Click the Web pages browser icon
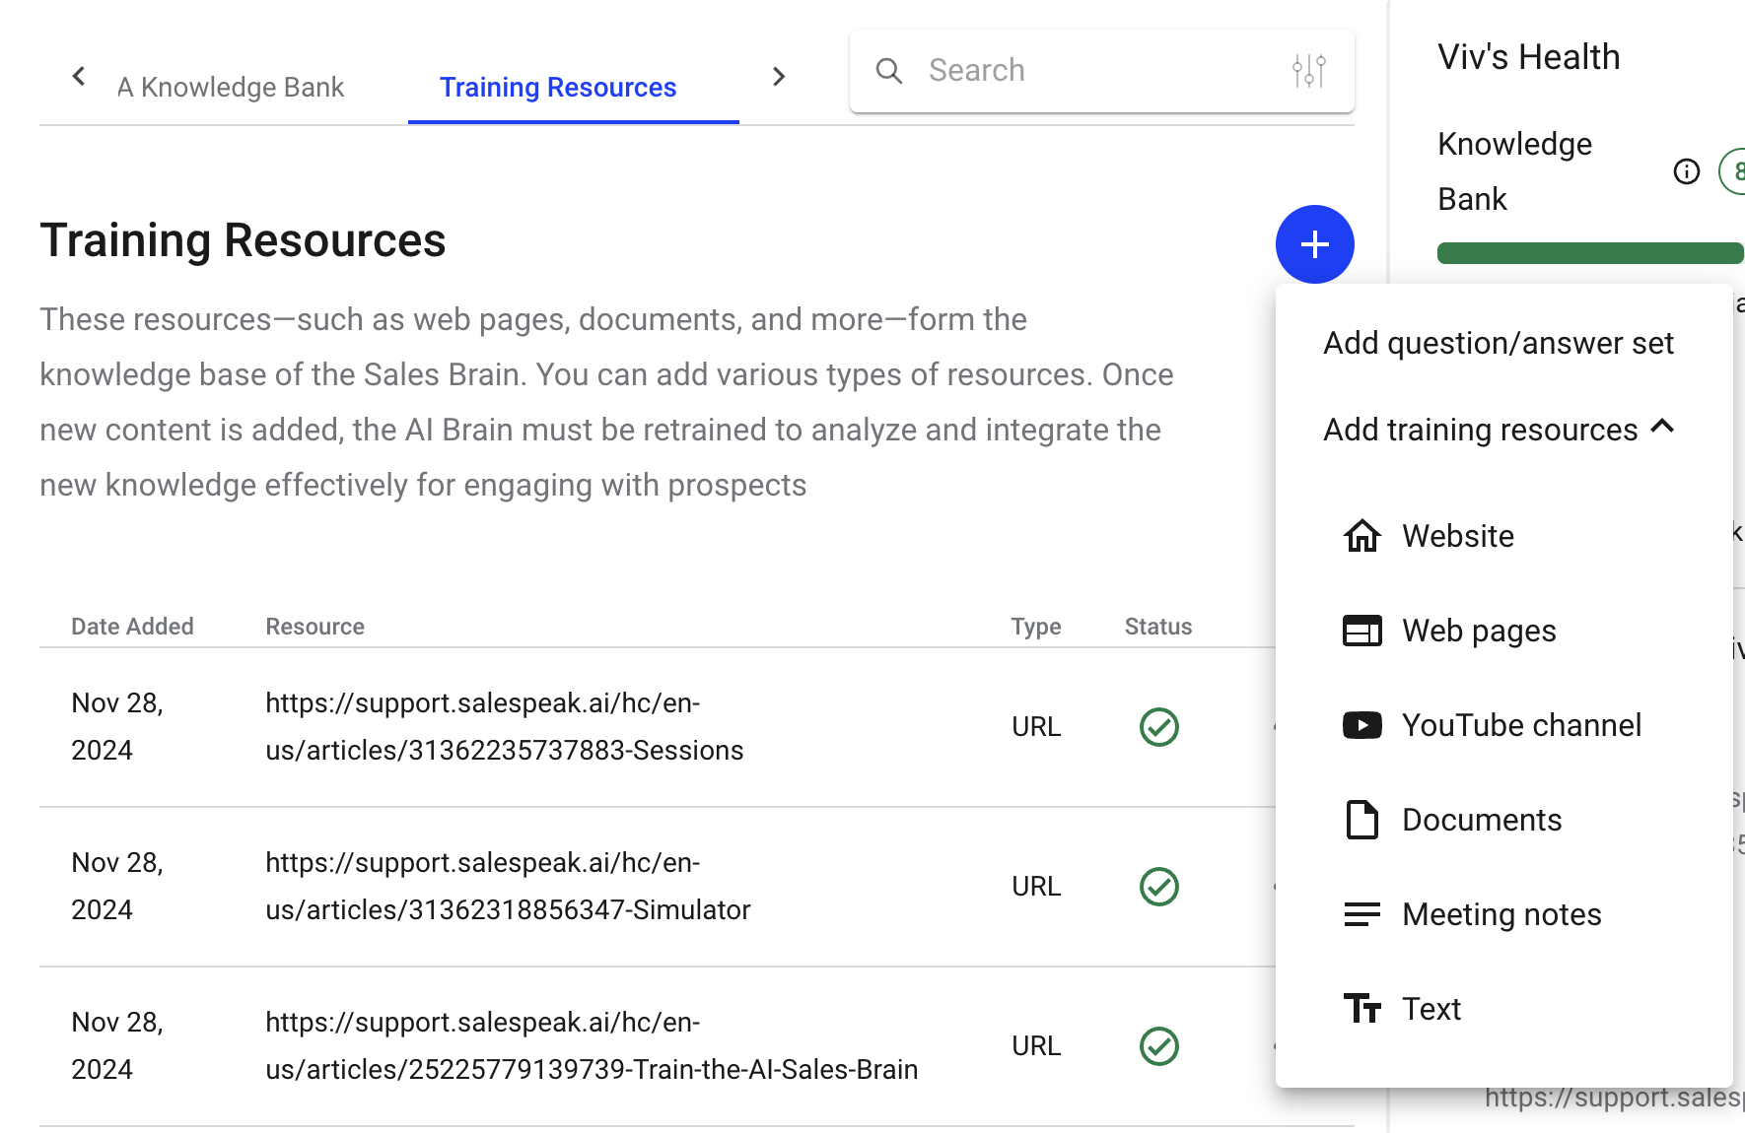1745x1133 pixels. pyautogui.click(x=1361, y=631)
